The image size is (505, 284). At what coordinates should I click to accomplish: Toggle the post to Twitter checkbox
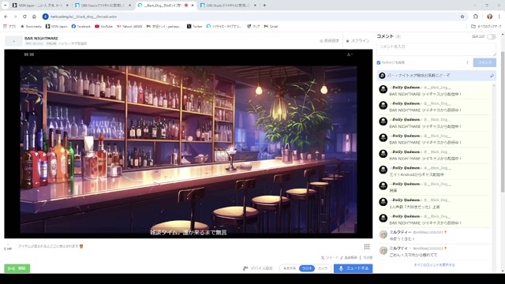(x=379, y=62)
